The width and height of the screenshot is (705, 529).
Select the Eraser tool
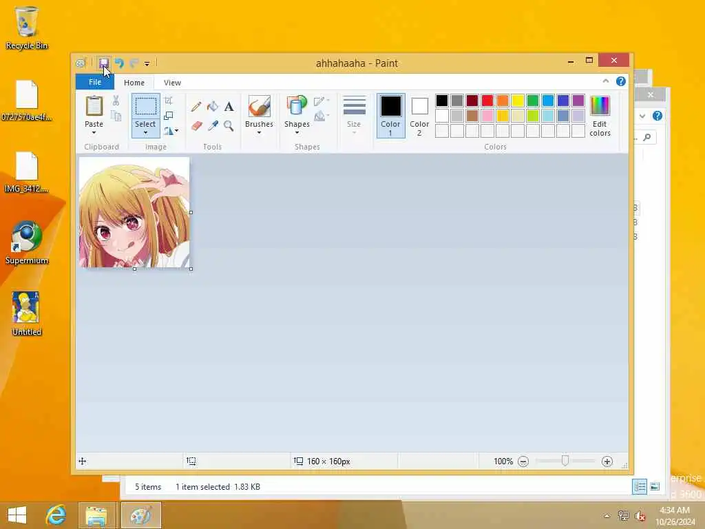pos(196,125)
